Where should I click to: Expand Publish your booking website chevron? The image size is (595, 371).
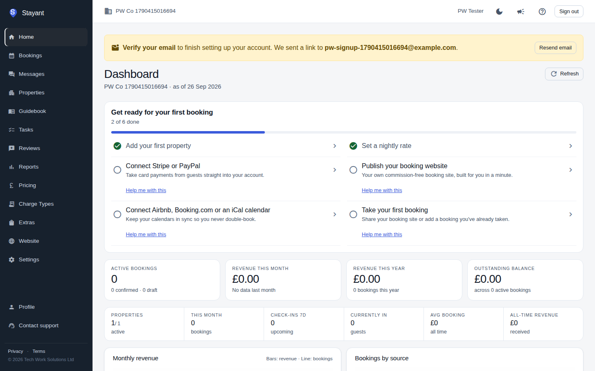571,170
